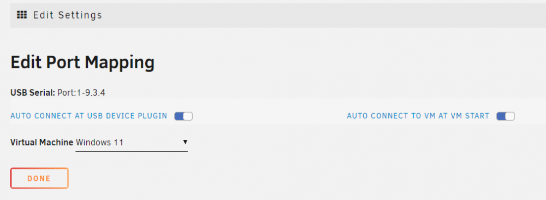Select the Port:1-9.3.4 serial value
Image resolution: width=546 pixels, height=200 pixels.
click(81, 93)
